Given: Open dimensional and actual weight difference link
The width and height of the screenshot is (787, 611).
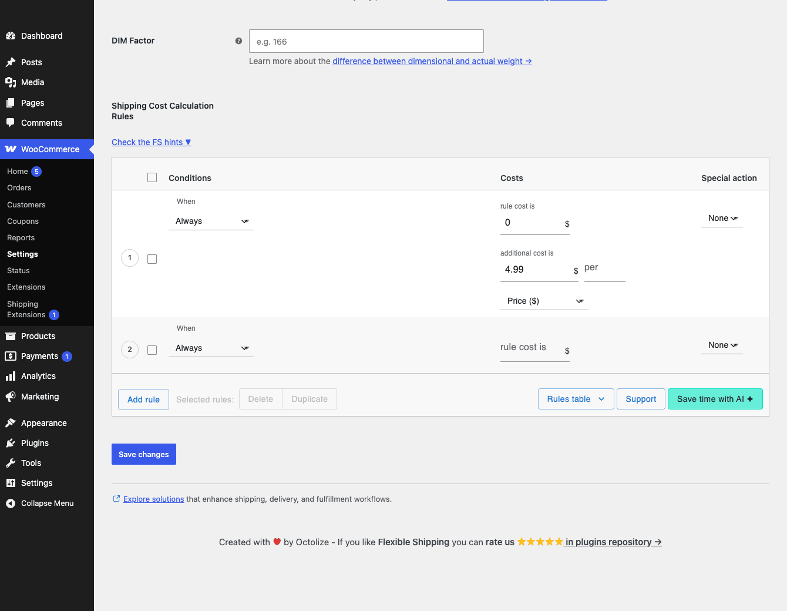Looking at the screenshot, I should [432, 61].
